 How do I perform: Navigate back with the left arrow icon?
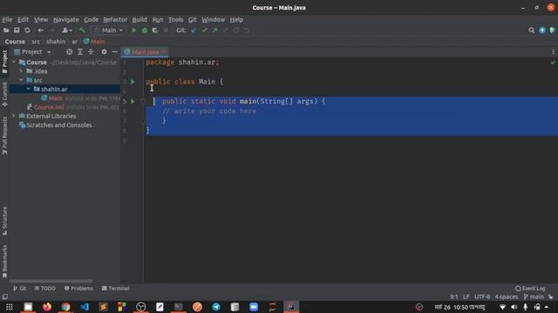(x=41, y=30)
